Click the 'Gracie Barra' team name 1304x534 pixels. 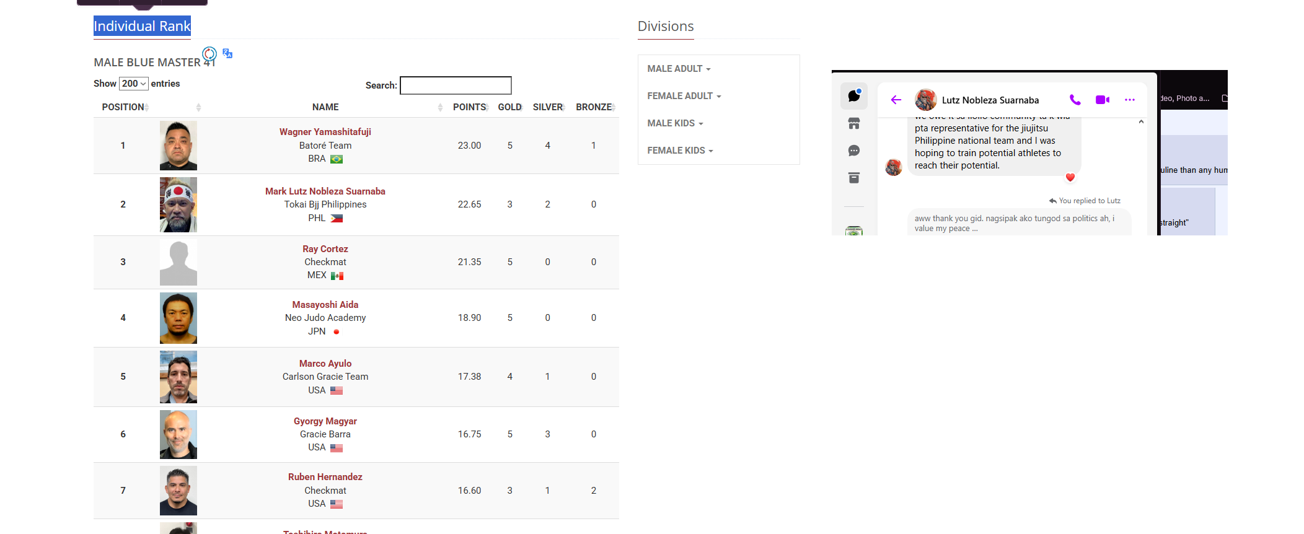tap(325, 434)
